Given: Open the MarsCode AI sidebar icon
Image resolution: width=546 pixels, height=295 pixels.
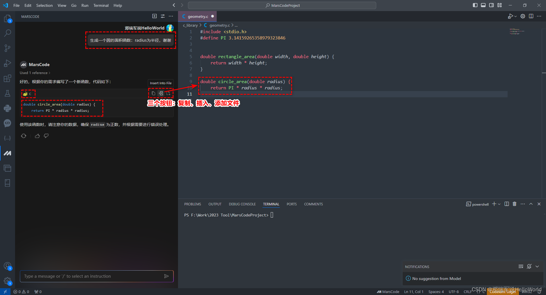Looking at the screenshot, I should click(7, 153).
